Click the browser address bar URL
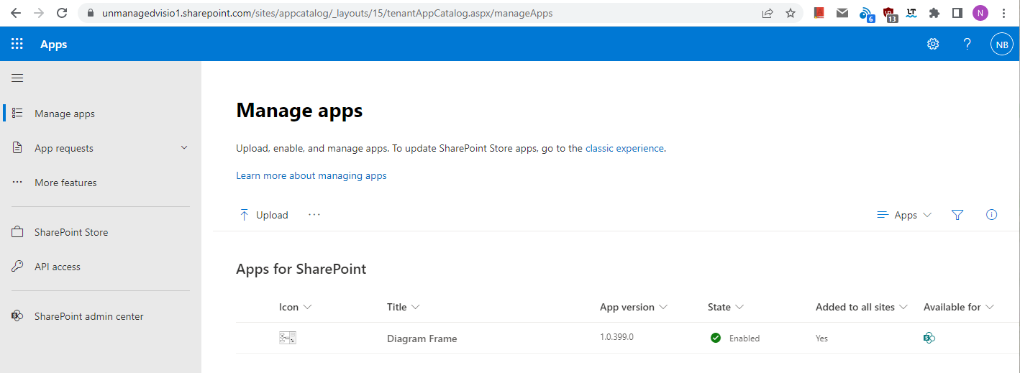1020x373 pixels. coord(327,13)
